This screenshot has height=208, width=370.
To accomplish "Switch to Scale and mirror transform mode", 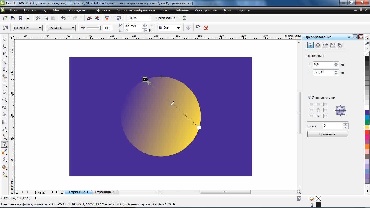I will point(325,45).
